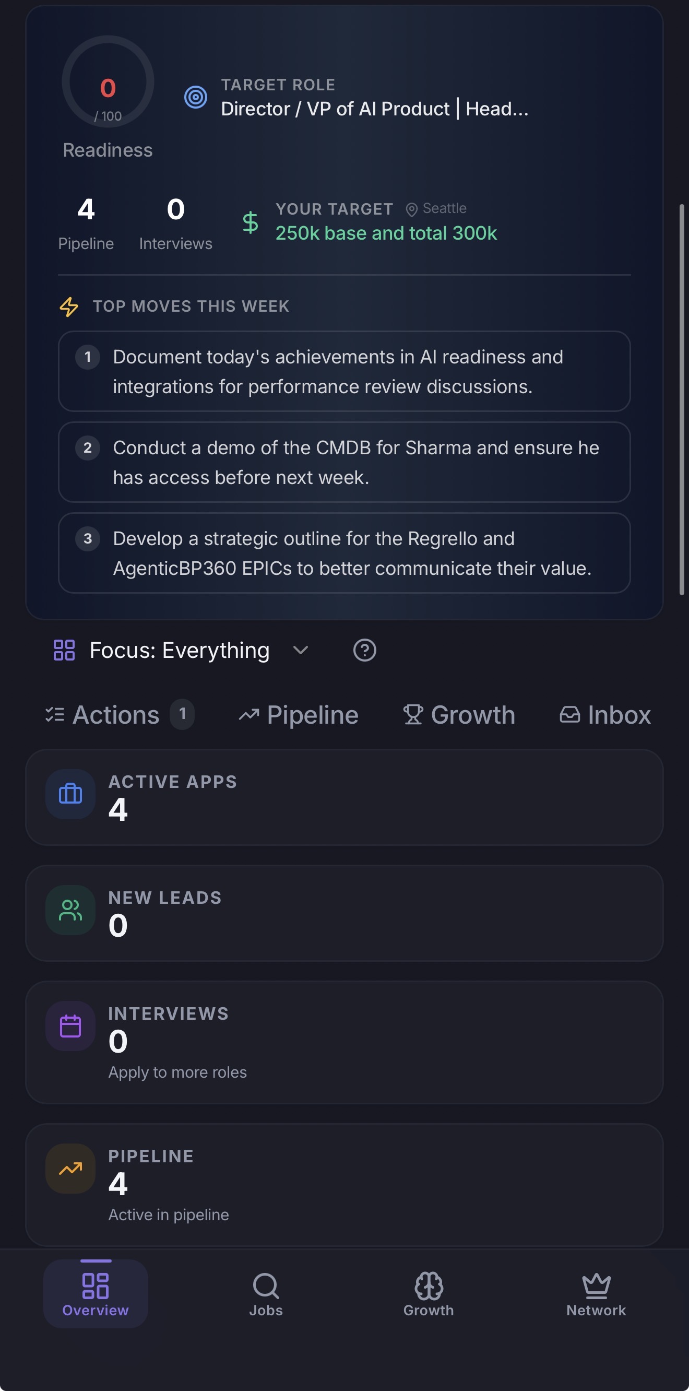
Task: Open the Pipeline tab
Action: (299, 714)
